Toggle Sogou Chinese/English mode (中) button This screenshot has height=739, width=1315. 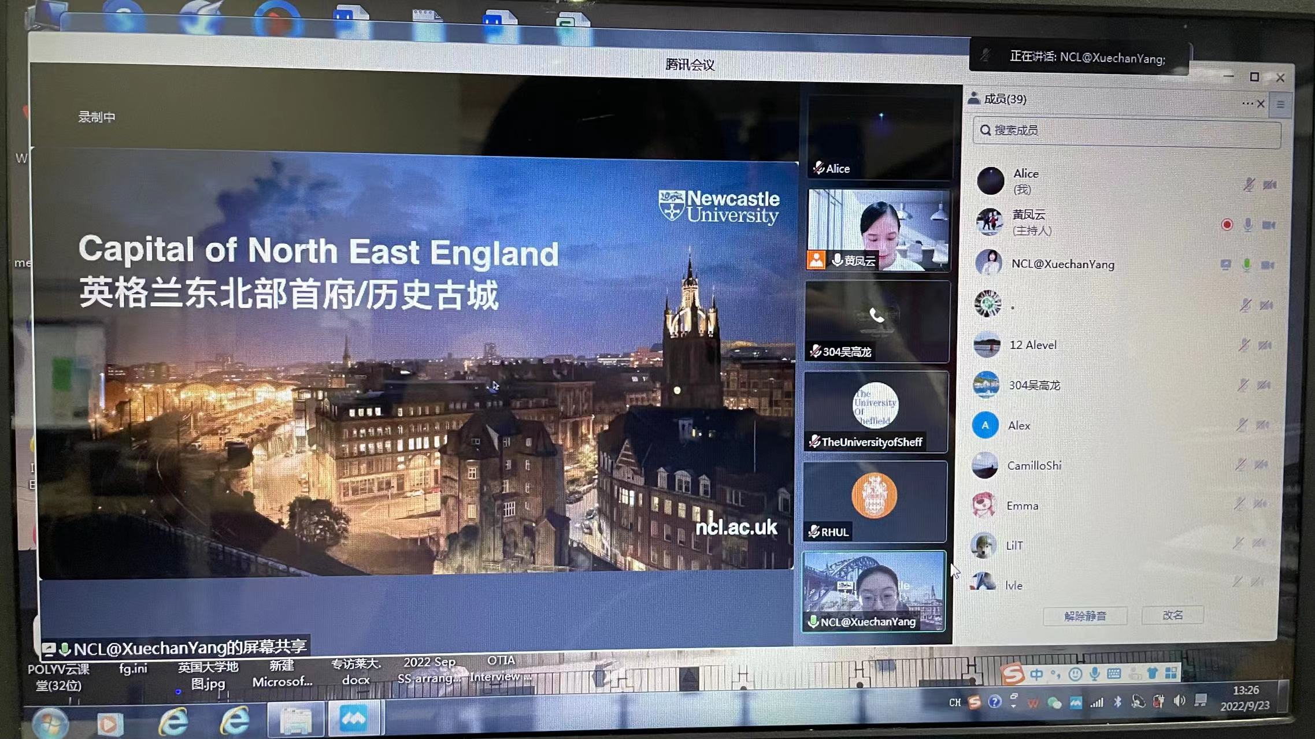1037,674
